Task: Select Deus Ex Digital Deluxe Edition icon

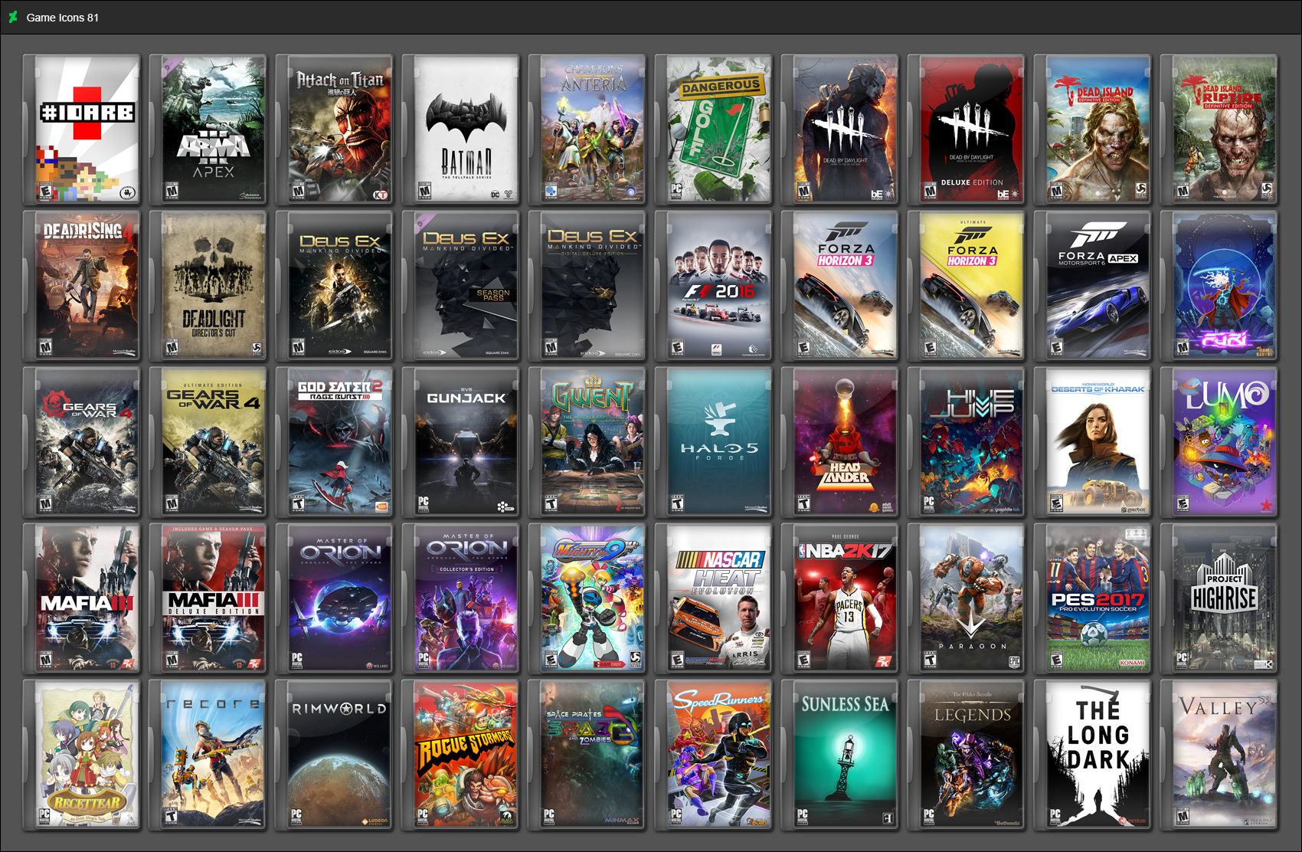Action: (x=587, y=287)
